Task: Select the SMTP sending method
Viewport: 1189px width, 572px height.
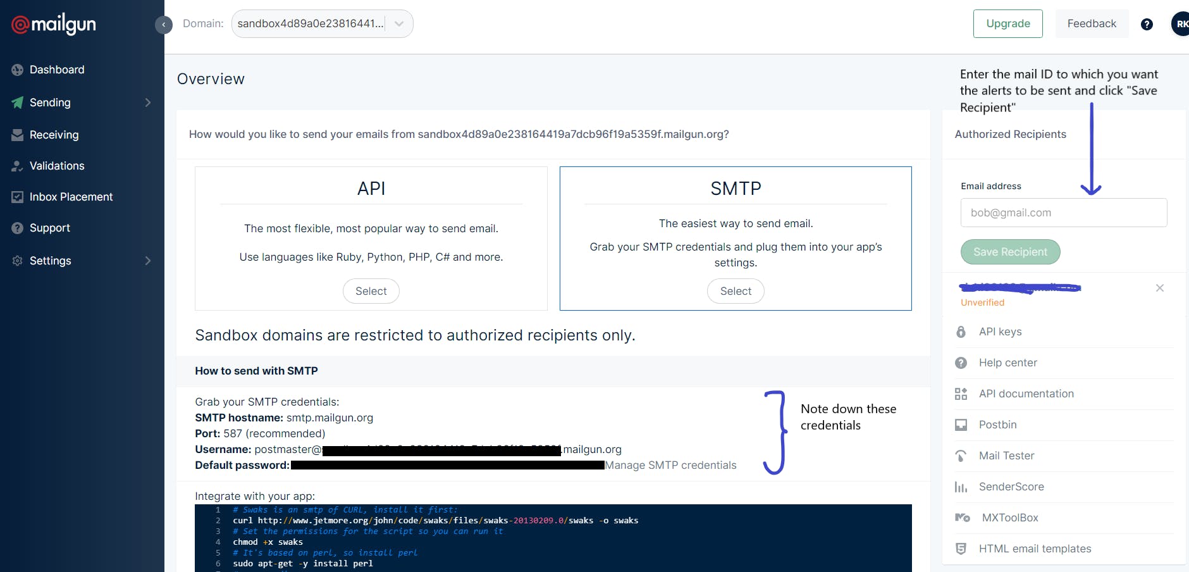Action: [x=736, y=291]
